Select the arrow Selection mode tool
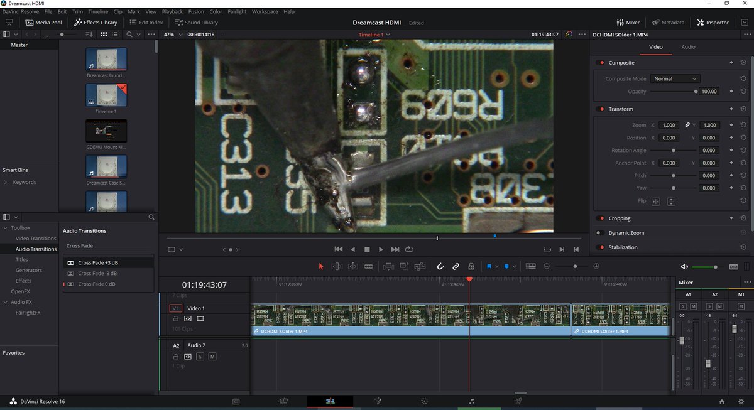This screenshot has width=754, height=410. pos(321,266)
